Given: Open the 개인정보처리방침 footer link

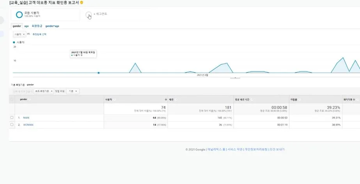Looking at the screenshot, I should point(256,149).
